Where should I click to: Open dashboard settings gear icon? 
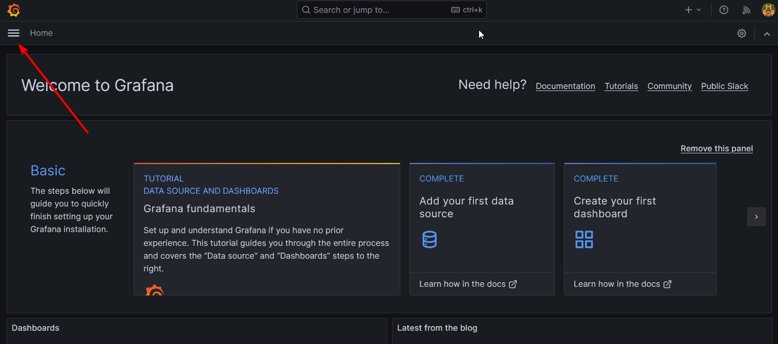742,33
